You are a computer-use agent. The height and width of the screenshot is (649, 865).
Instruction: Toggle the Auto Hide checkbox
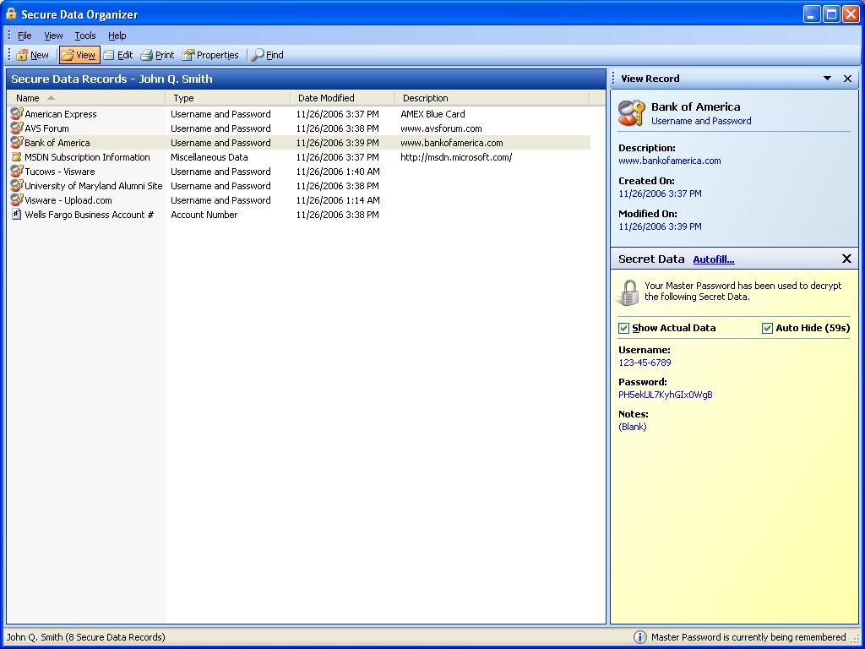767,329
